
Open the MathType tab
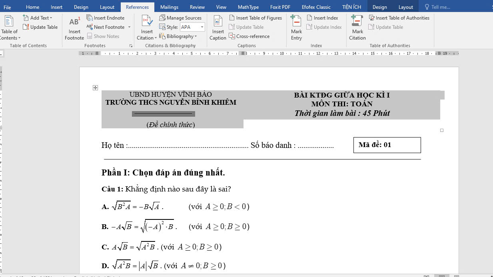(x=248, y=7)
